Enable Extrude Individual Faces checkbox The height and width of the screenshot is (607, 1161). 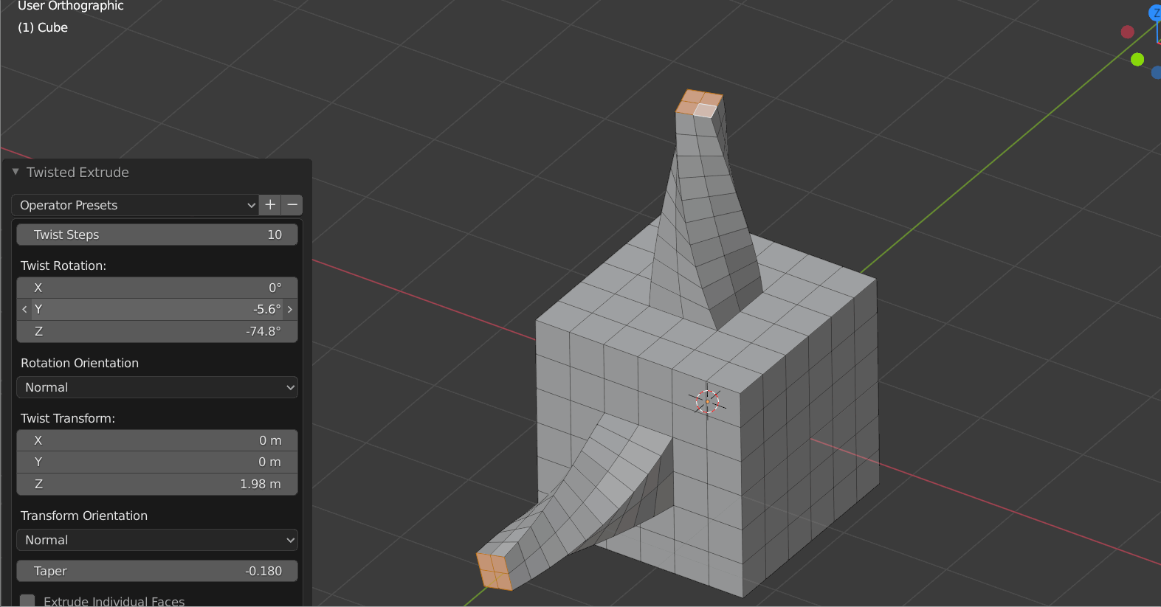(27, 600)
